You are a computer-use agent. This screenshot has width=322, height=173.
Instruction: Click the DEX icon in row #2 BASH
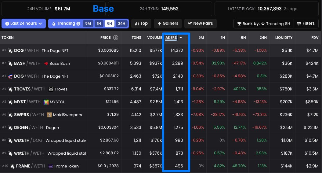[10, 63]
